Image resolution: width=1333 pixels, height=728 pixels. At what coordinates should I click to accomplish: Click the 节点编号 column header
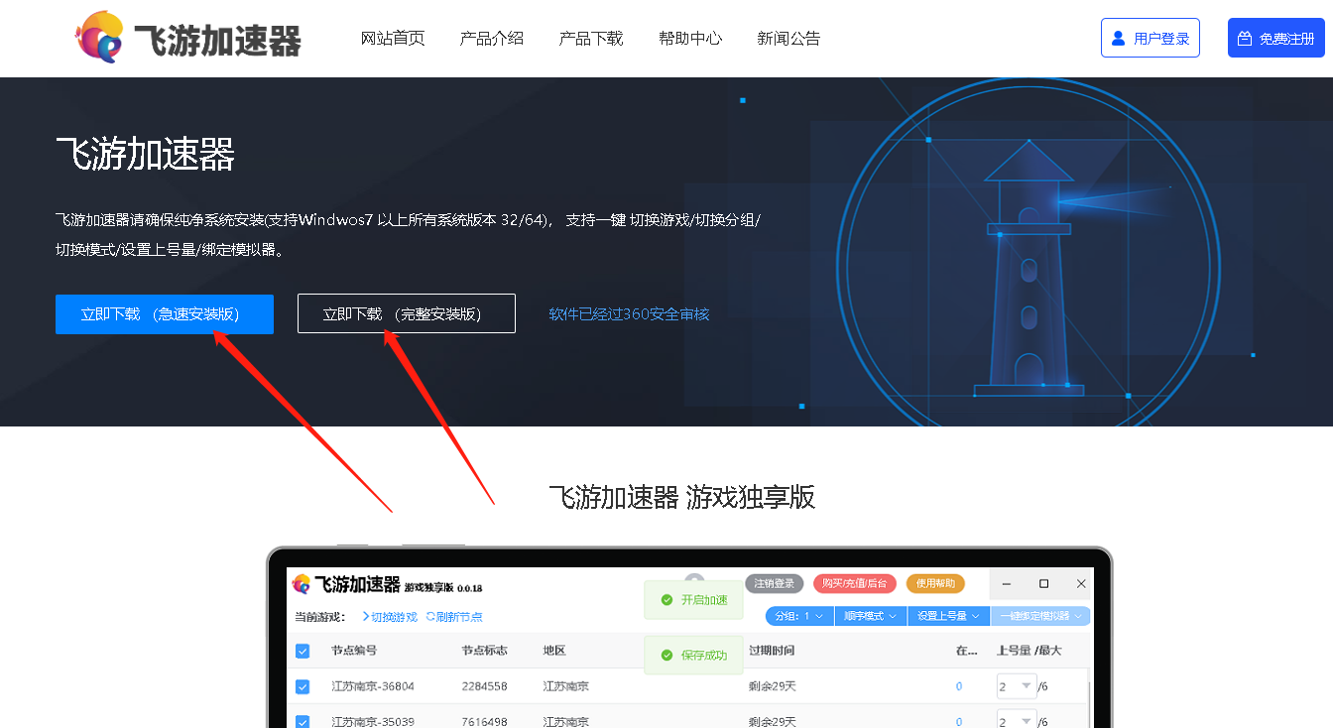tap(354, 651)
